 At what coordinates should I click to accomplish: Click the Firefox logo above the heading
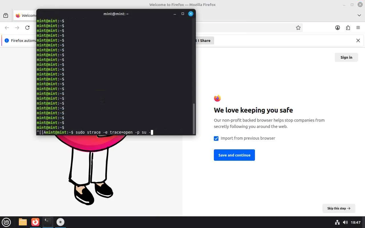[217, 98]
